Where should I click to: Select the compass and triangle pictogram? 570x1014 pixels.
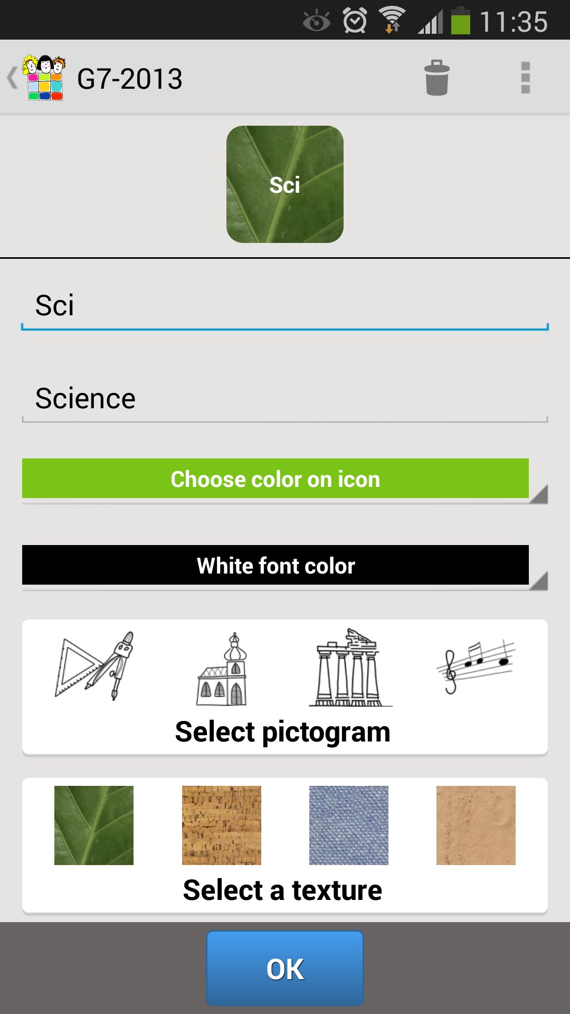pos(94,666)
